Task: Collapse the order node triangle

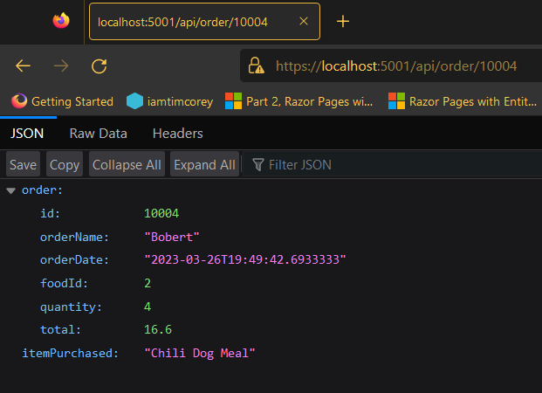Action: pos(11,190)
